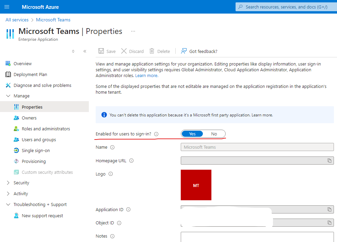The image size is (337, 242).
Task: Click the Provisioning cycle icon
Action: coord(16,161)
